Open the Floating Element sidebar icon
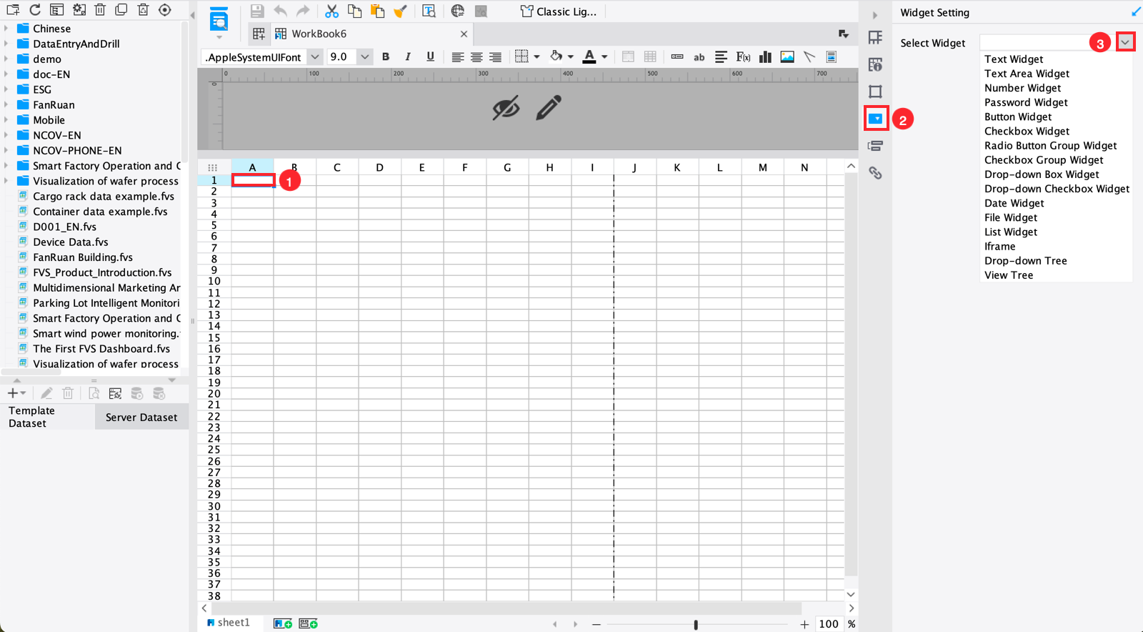 pyautogui.click(x=875, y=92)
